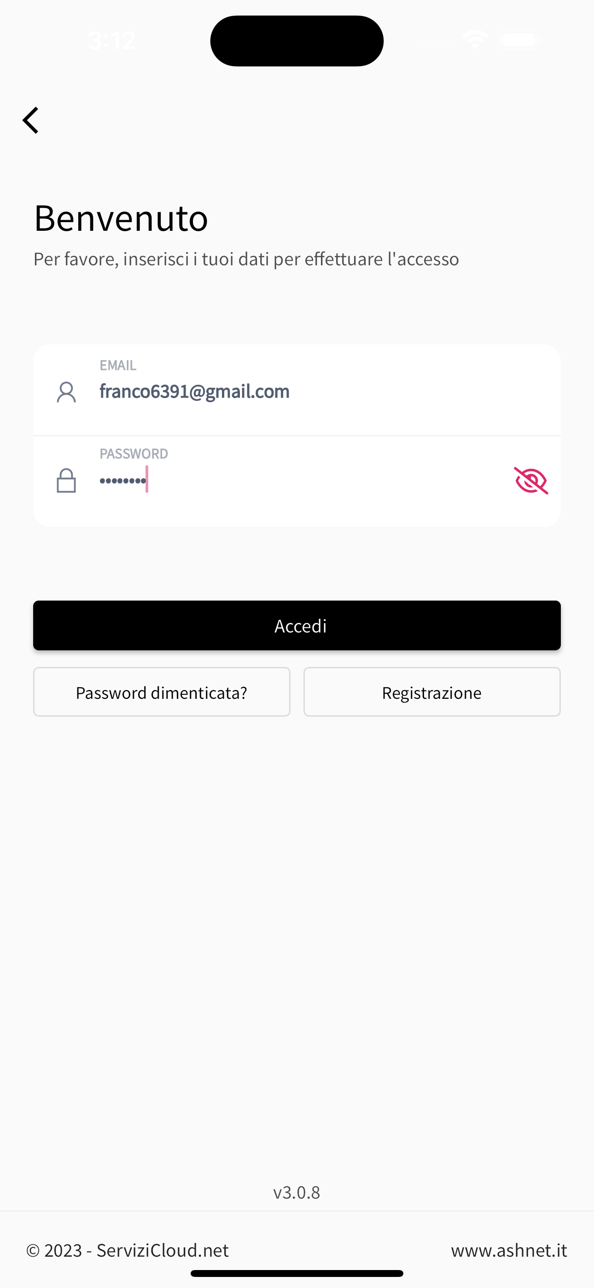The image size is (594, 1288).
Task: Tap the Benvenuto heading
Action: tap(121, 218)
